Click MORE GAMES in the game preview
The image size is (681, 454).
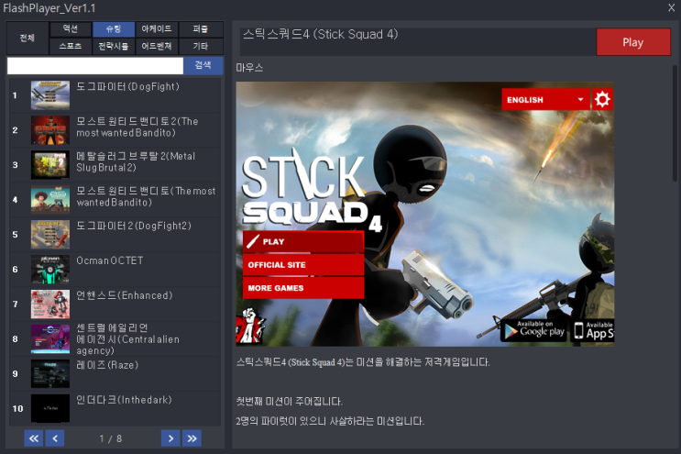(x=303, y=288)
